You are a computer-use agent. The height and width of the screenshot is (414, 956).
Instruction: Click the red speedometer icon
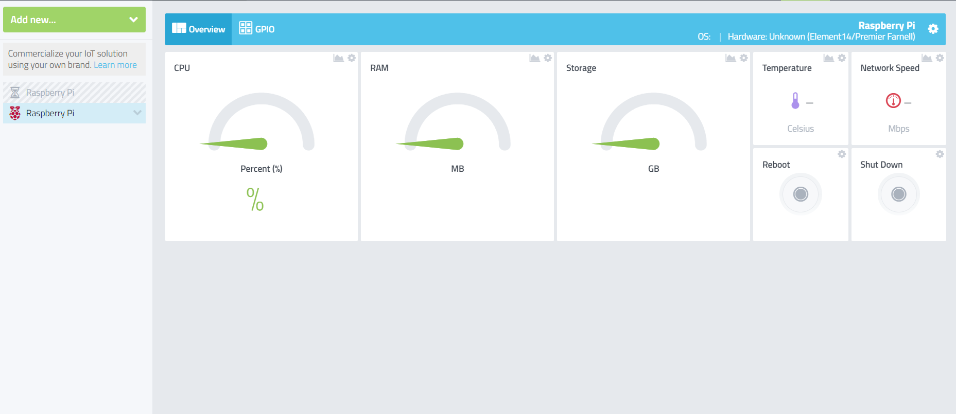(893, 101)
